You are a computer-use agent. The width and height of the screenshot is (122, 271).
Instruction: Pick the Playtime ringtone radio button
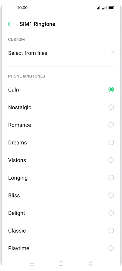point(111,248)
